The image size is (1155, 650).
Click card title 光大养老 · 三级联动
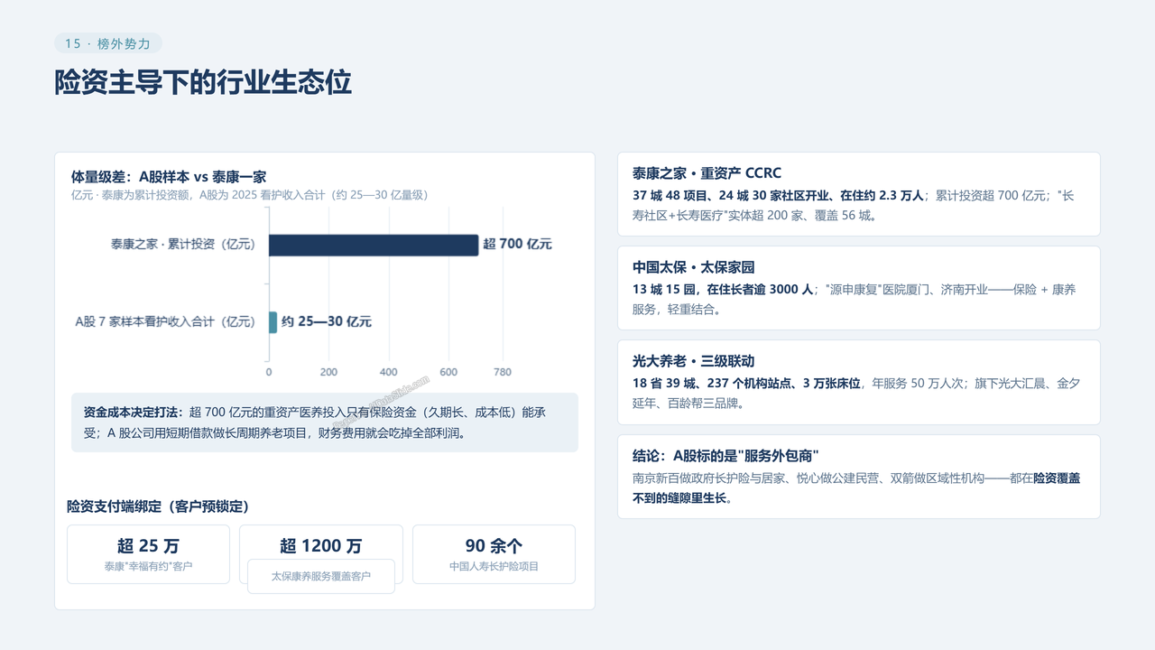point(693,361)
